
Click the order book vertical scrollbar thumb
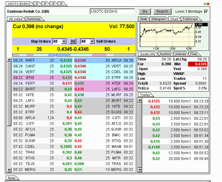point(9,94)
